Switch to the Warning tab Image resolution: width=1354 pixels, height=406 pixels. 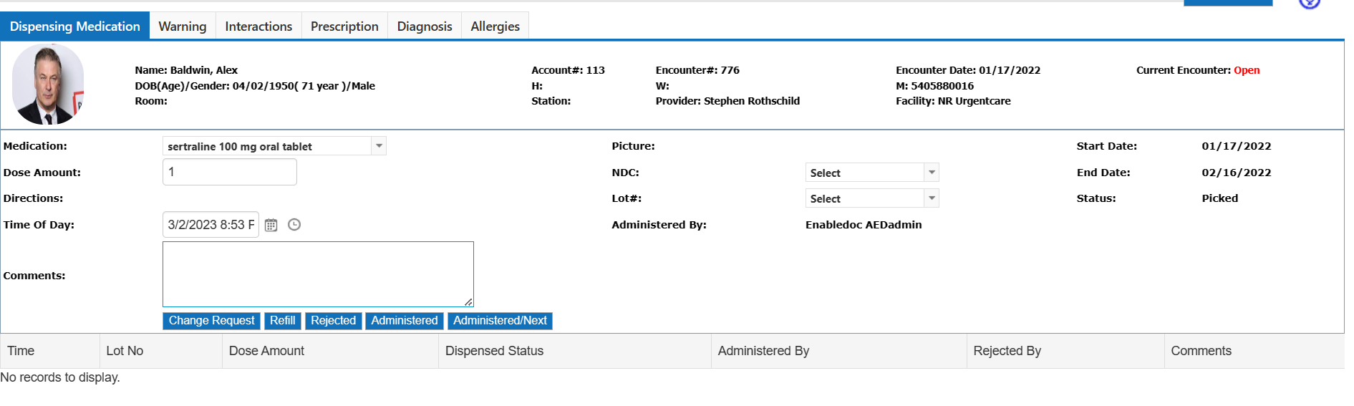point(183,26)
